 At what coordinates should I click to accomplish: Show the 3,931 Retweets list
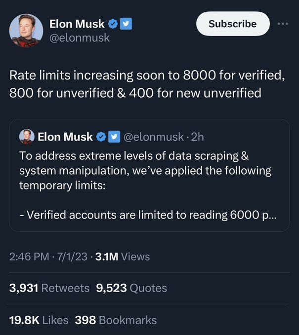pyautogui.click(x=49, y=288)
